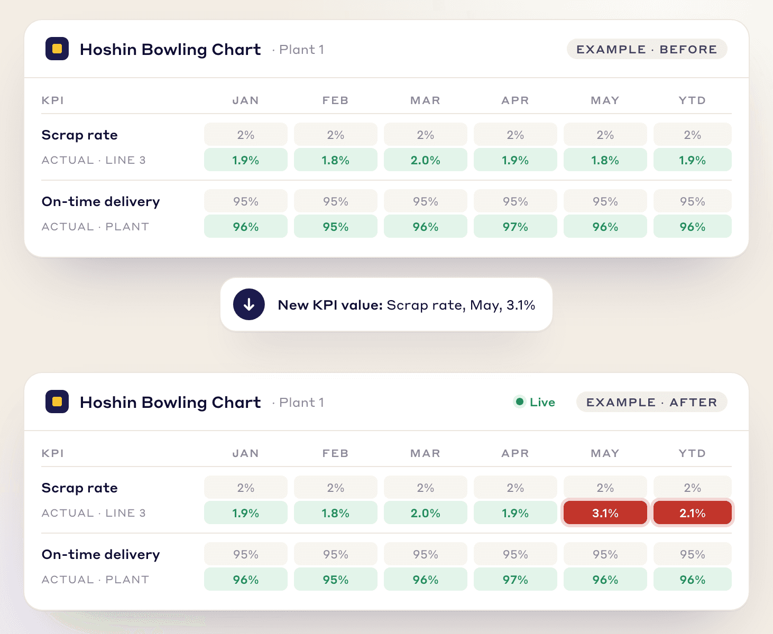The image size is (773, 634).
Task: Click the MAR column header in After chart
Action: [426, 453]
